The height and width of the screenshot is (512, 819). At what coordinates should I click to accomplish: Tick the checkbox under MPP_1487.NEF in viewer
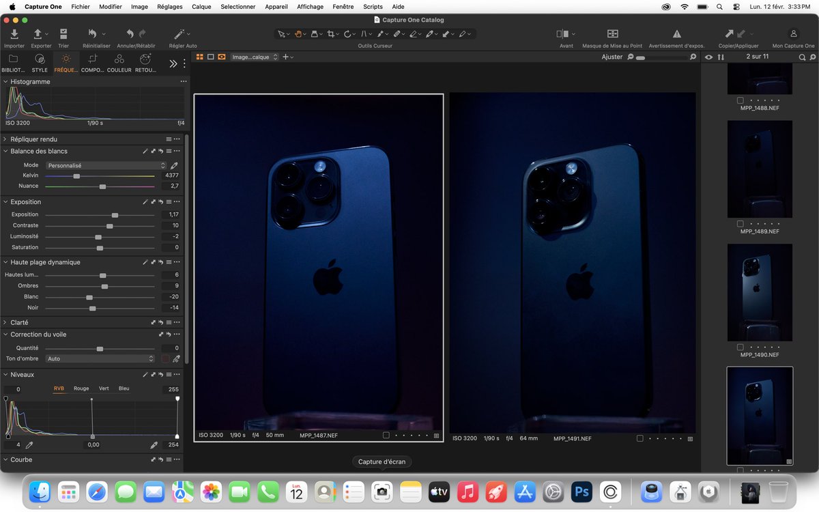pos(386,435)
